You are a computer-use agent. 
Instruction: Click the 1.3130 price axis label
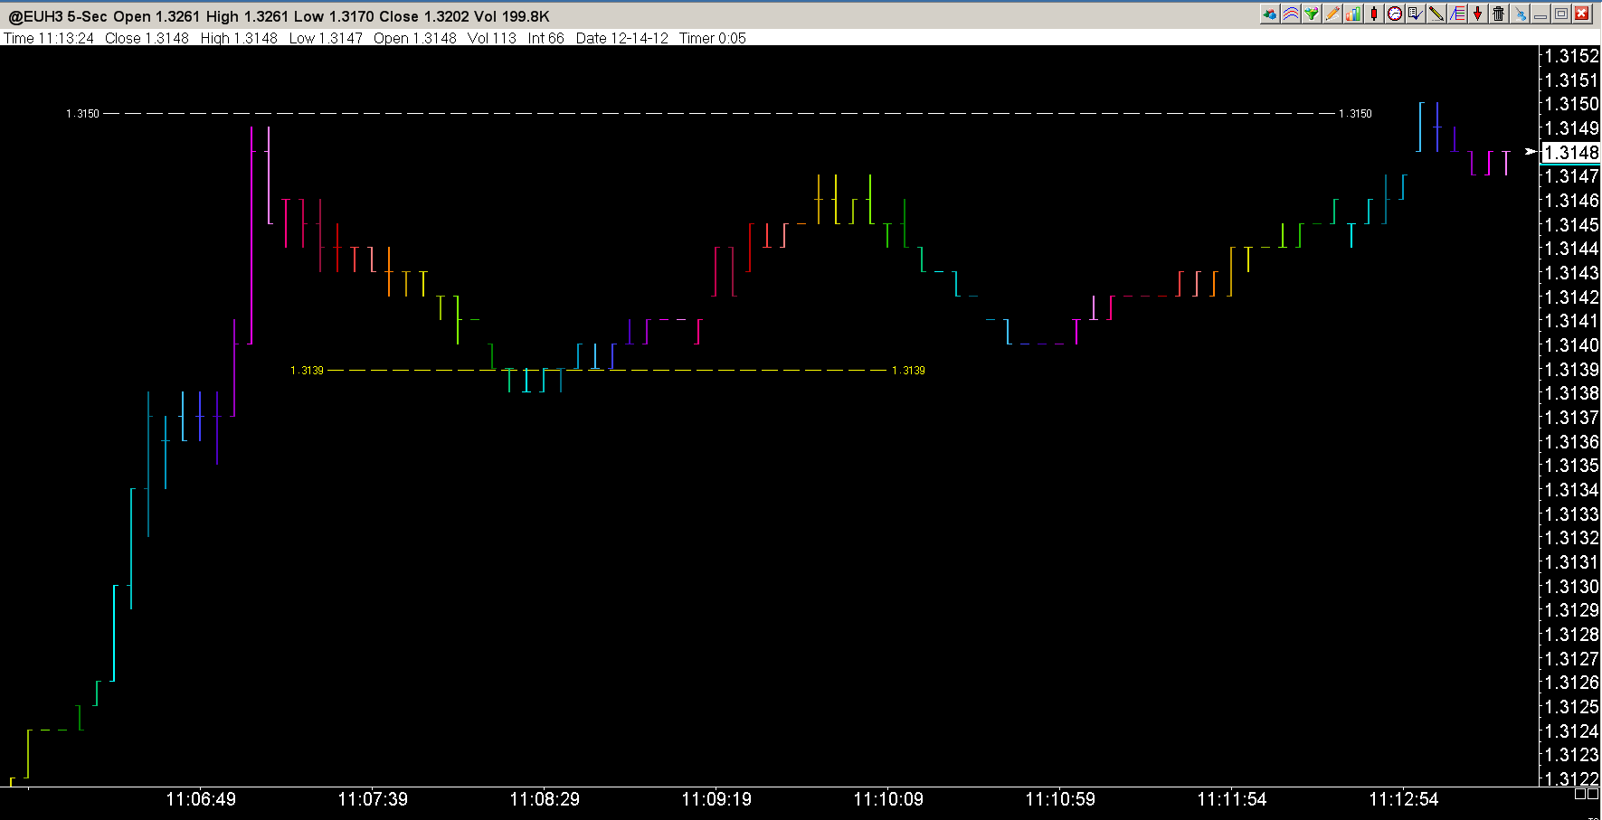coord(1571,587)
